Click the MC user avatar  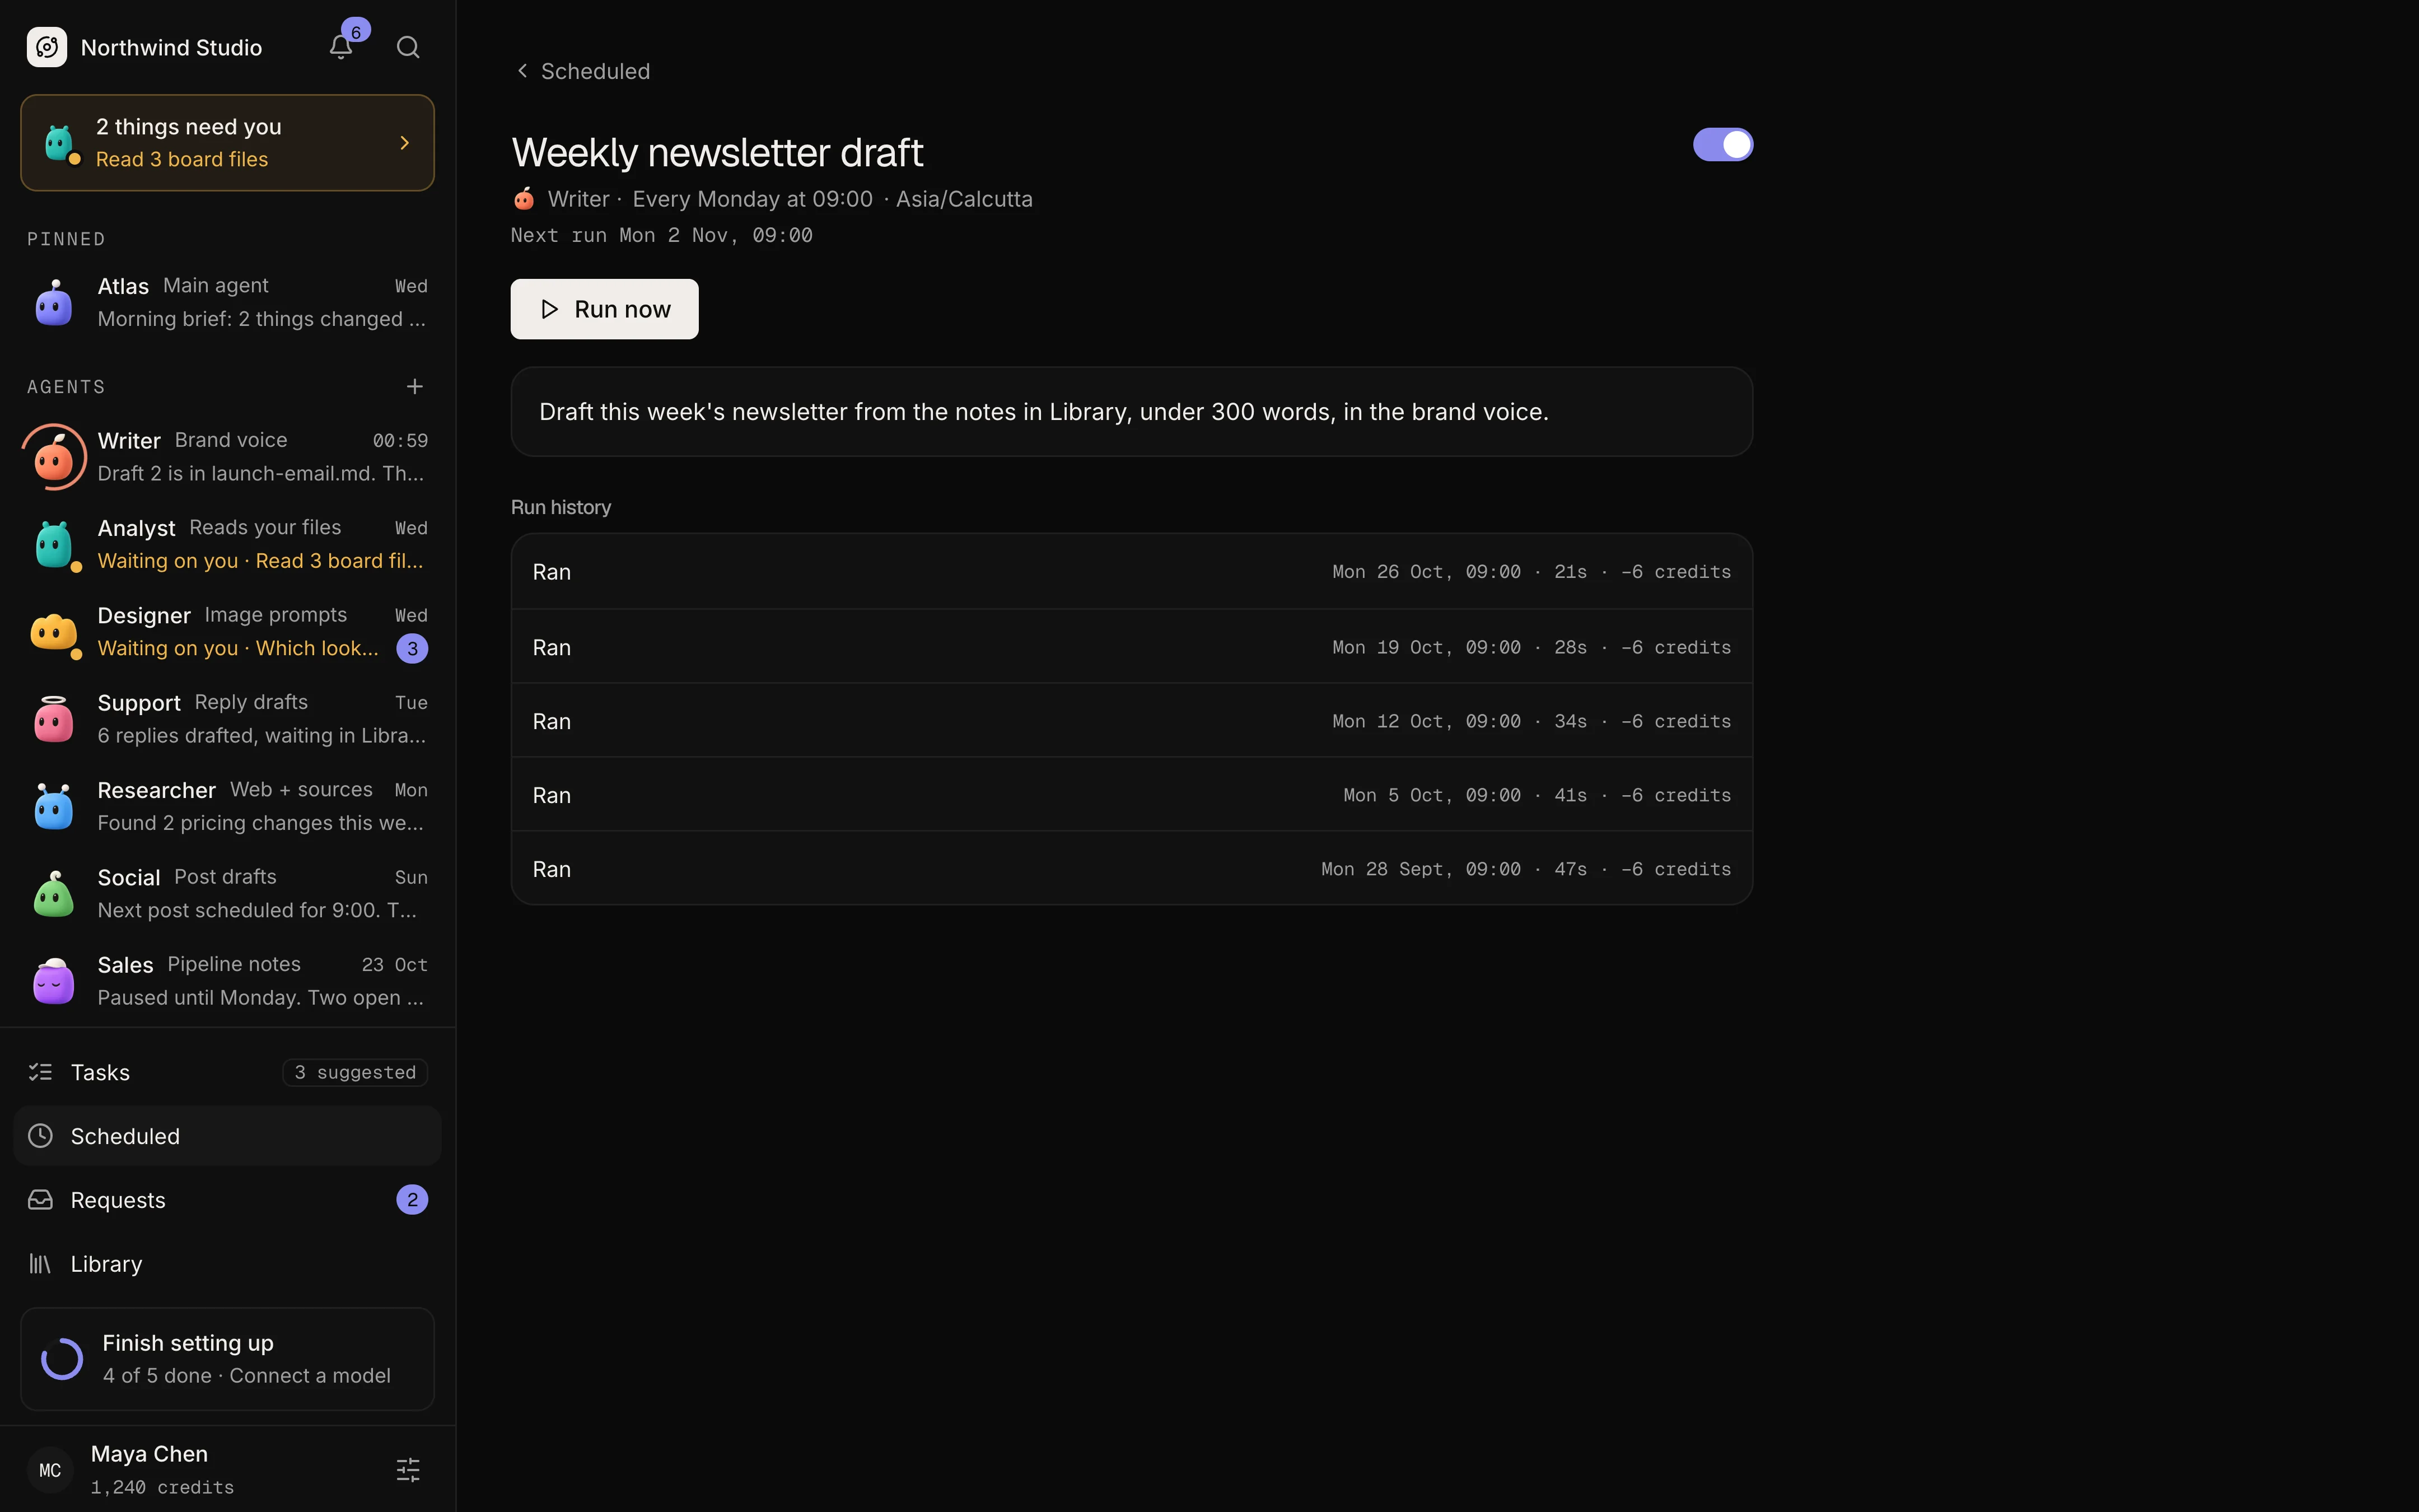[50, 1469]
